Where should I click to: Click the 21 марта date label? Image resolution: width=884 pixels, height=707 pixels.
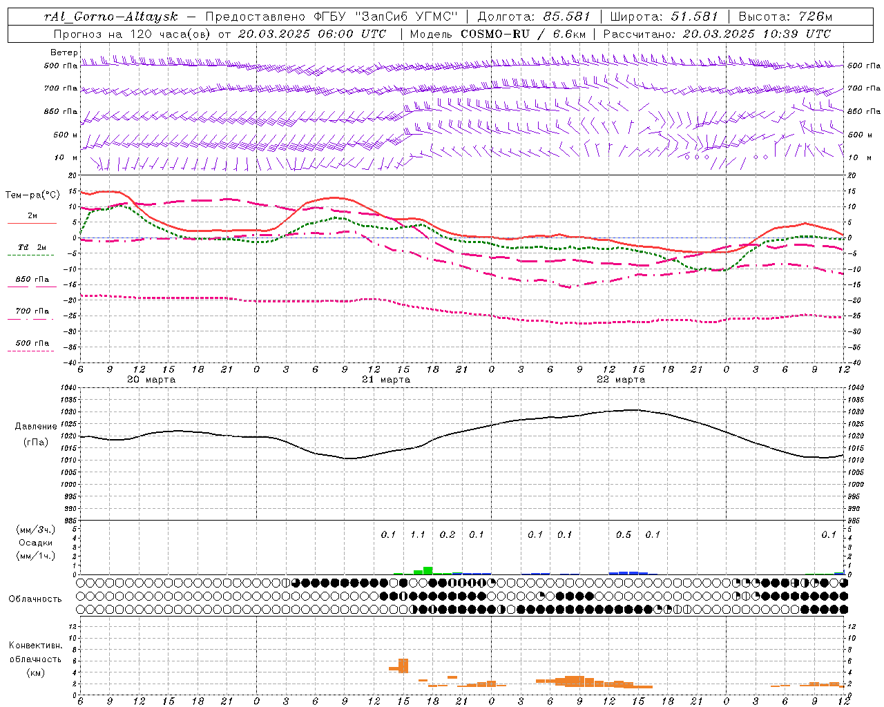point(386,380)
